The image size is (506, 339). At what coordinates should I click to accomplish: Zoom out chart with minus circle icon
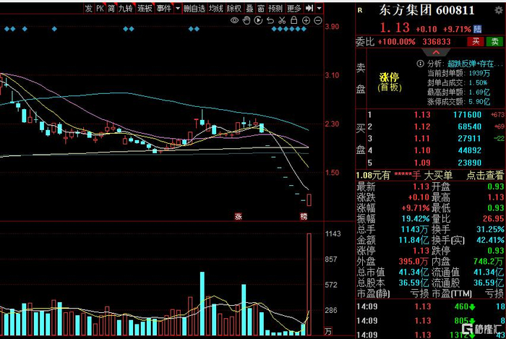click(318, 20)
